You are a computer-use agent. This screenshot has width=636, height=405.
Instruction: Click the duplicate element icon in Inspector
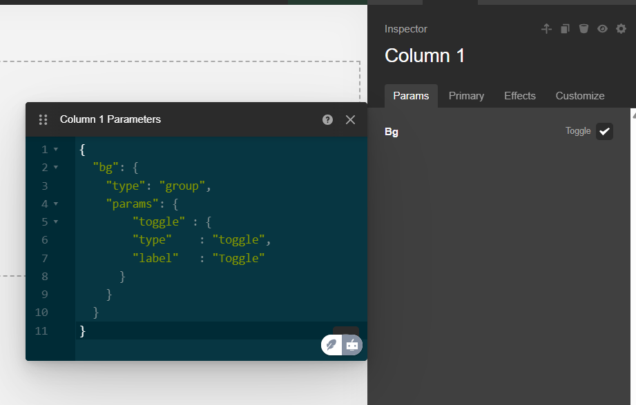[565, 29]
